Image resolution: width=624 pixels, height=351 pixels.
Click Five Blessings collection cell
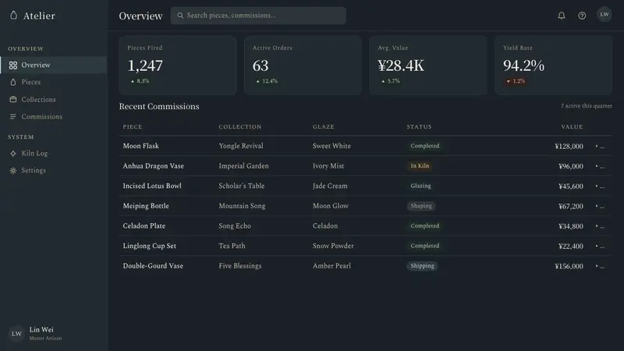240,266
